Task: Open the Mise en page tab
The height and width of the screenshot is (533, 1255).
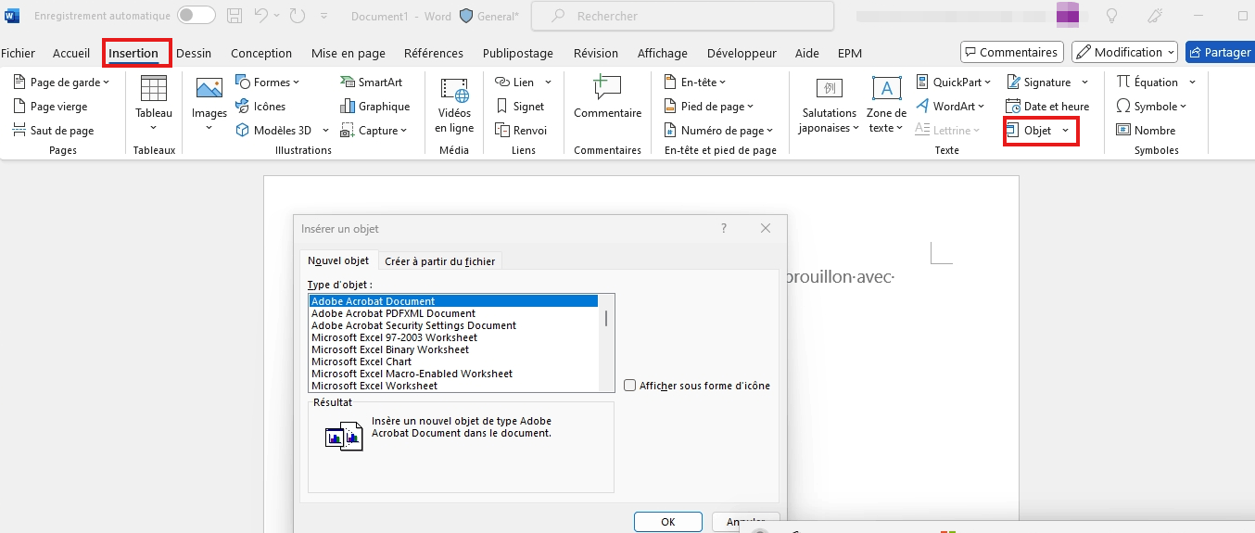Action: tap(349, 53)
